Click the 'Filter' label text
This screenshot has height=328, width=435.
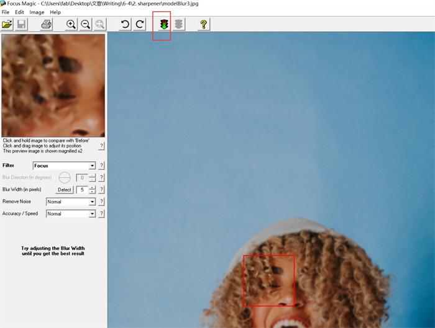8,166
